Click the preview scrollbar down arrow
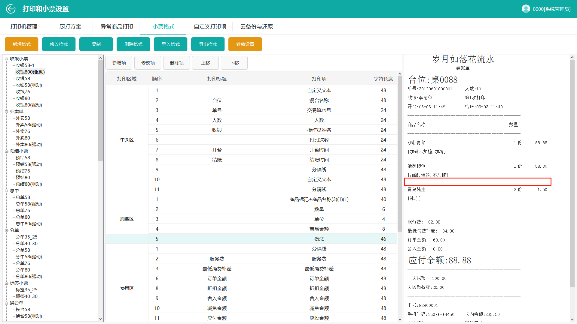The width and height of the screenshot is (577, 324). [x=572, y=319]
